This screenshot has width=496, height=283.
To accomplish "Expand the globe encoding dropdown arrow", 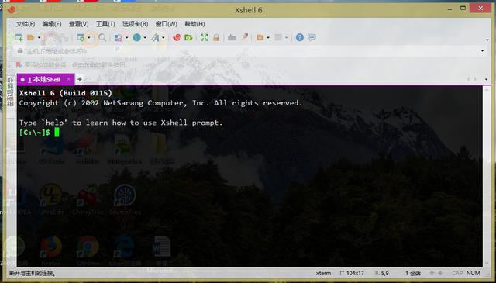I will click(145, 38).
